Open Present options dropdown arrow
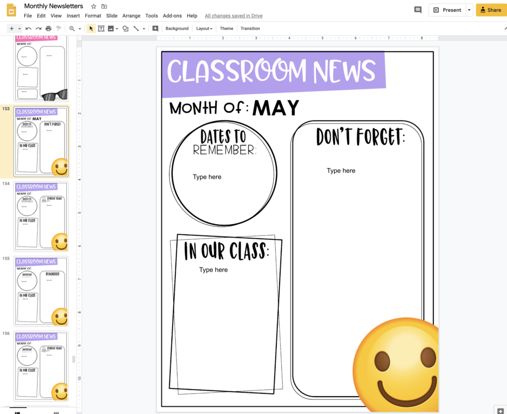Screen dimensions: 507x414 [x=469, y=10]
